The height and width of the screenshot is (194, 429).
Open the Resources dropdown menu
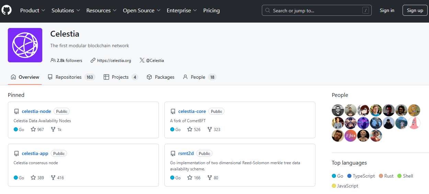(x=102, y=11)
